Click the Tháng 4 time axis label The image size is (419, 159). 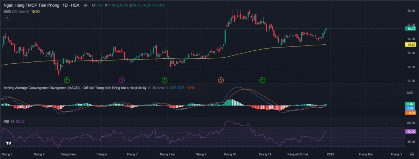pyautogui.click(x=38, y=154)
